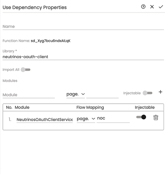Open the page. dropdown for new module

(x=76, y=94)
